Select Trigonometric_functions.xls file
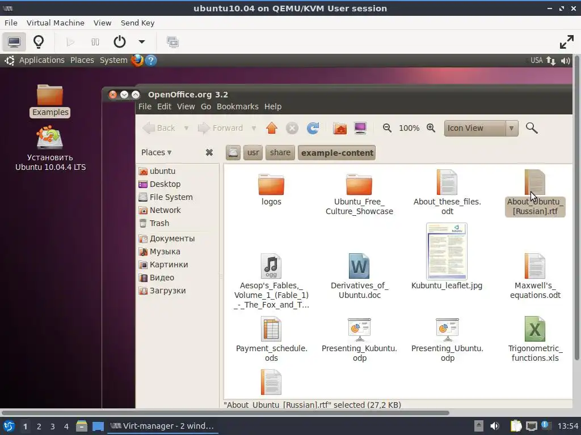 click(534, 340)
